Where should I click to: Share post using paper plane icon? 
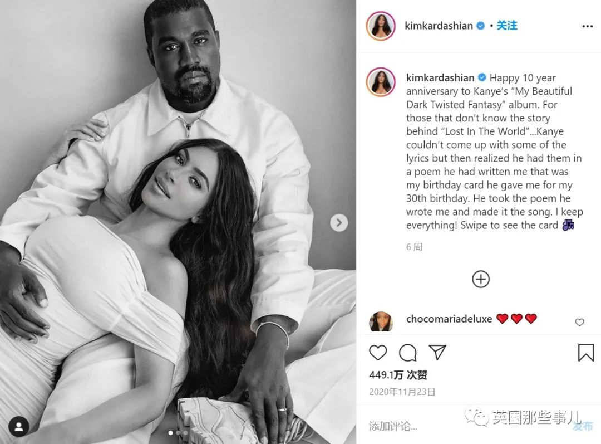click(437, 352)
